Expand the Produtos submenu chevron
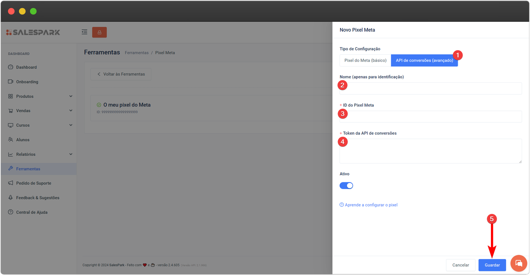Screen dimensions: 530x275 coord(71,96)
